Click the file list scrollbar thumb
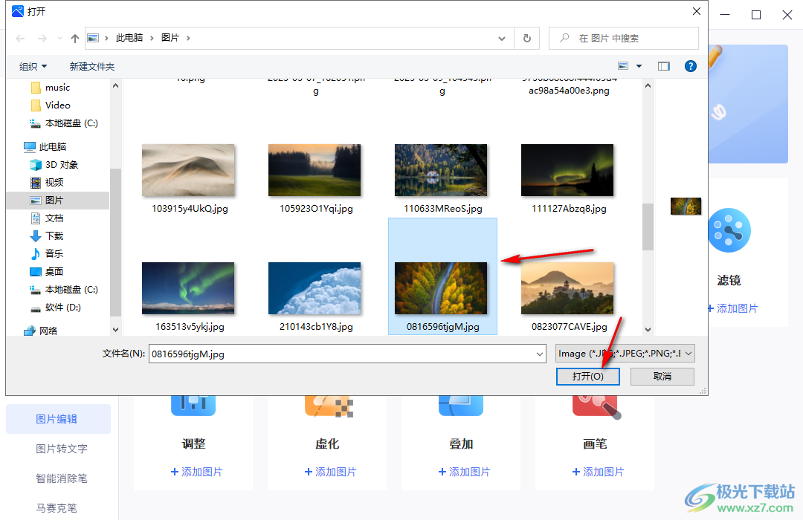 coord(648,227)
